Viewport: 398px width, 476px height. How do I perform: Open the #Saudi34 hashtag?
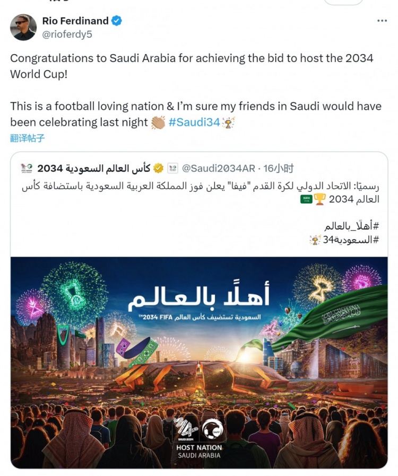[x=194, y=122]
